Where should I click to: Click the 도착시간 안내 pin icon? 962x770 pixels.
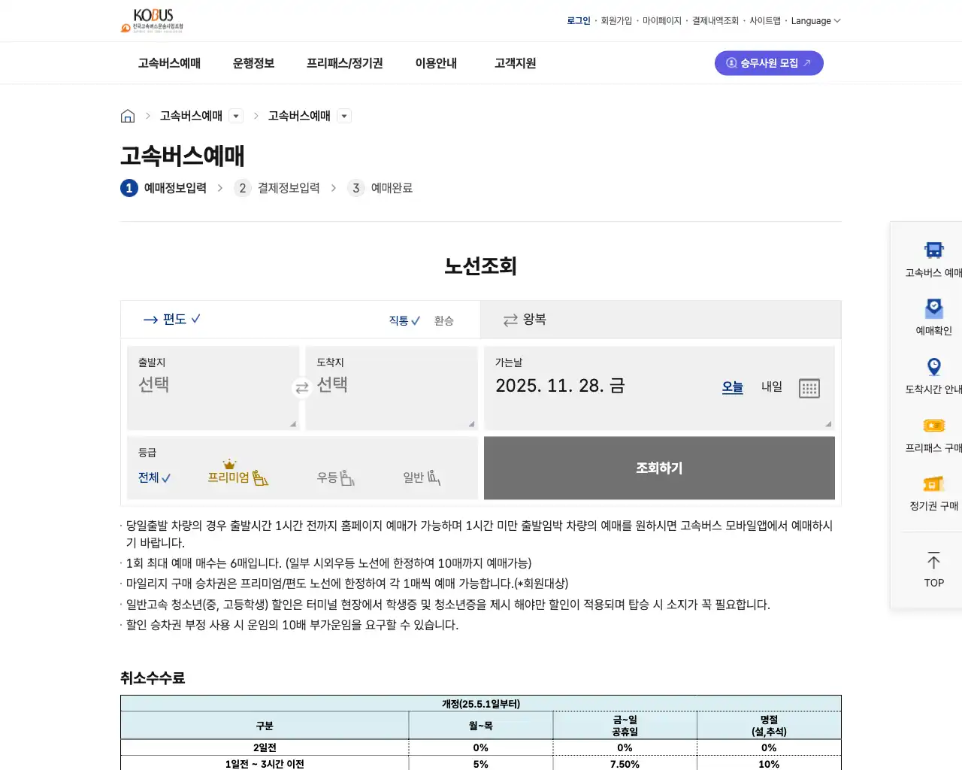933,367
